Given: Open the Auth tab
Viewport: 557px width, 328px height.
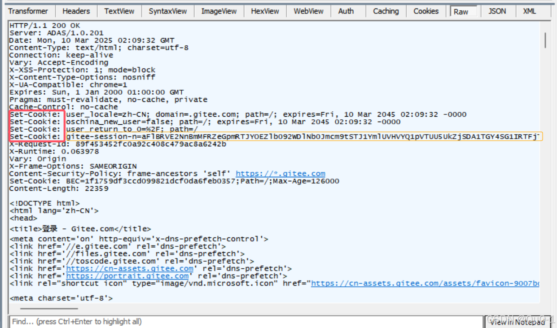Looking at the screenshot, I should click(346, 11).
